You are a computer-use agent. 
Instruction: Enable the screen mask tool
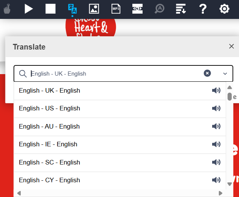[137, 9]
